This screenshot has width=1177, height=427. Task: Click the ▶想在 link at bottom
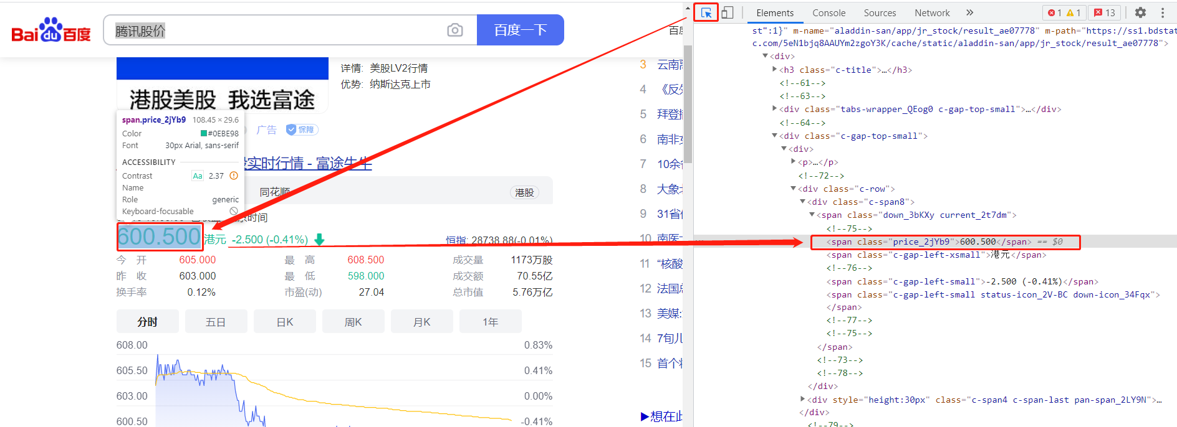[x=661, y=416]
